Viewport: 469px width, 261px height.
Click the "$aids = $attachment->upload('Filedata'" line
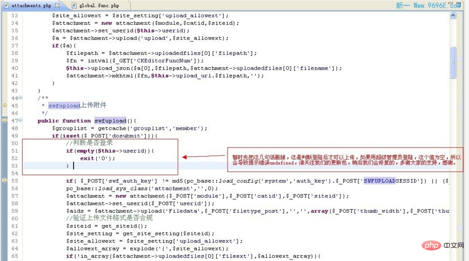[x=258, y=211]
